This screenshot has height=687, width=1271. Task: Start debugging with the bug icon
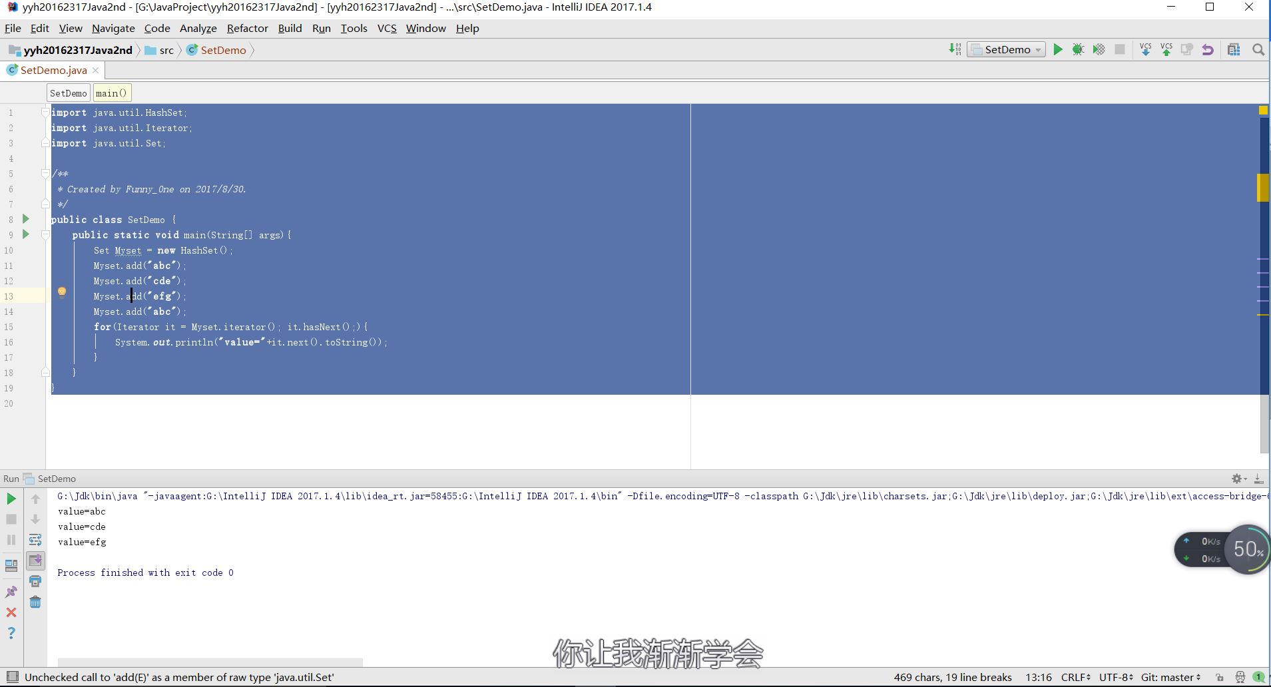click(x=1078, y=49)
